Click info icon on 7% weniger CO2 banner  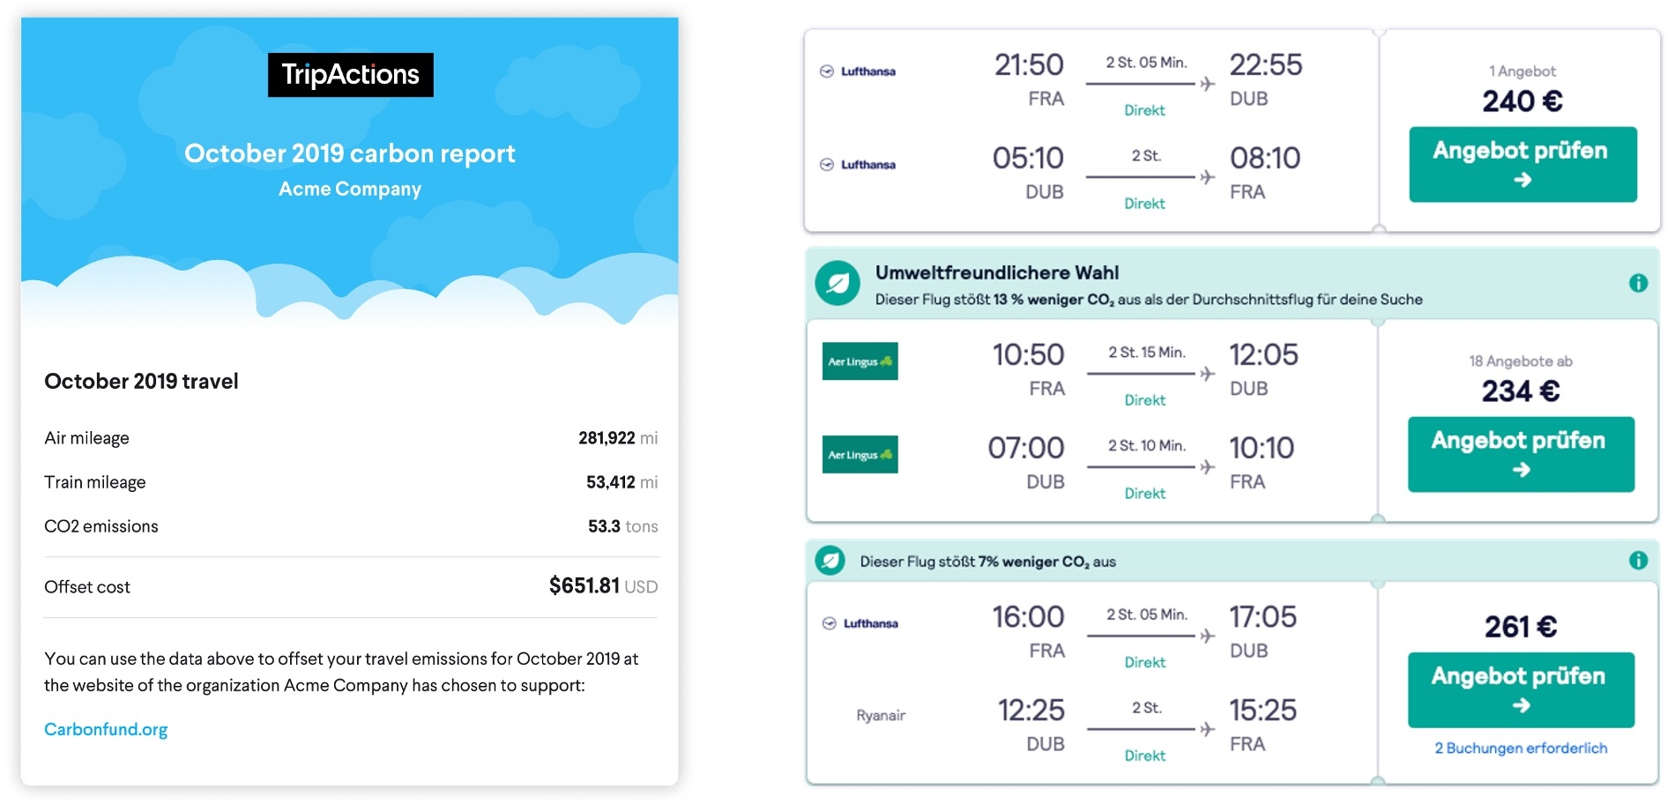click(1638, 560)
